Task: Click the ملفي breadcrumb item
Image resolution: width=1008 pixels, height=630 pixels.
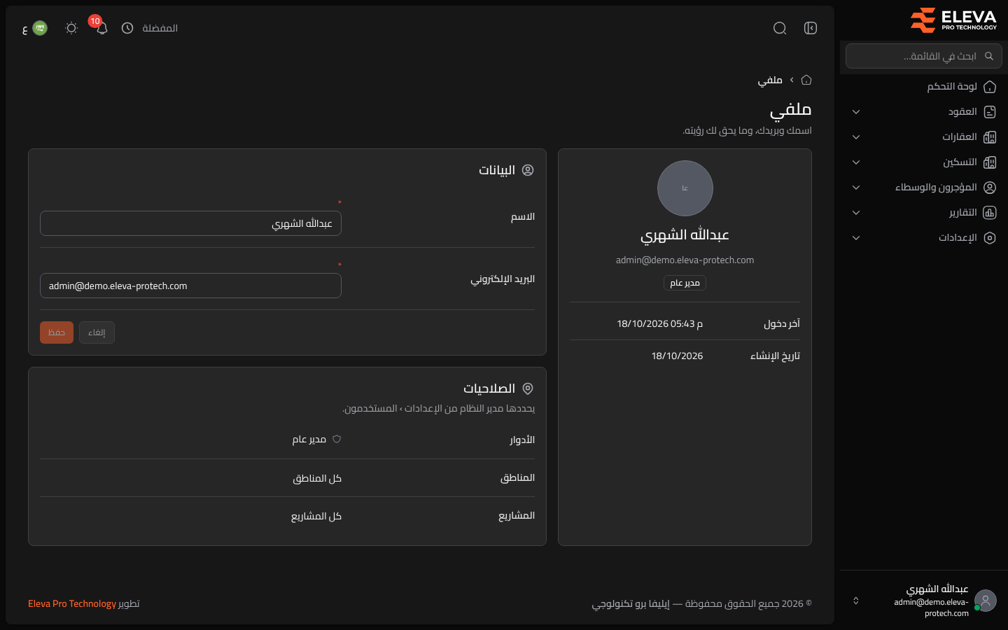Action: point(770,80)
